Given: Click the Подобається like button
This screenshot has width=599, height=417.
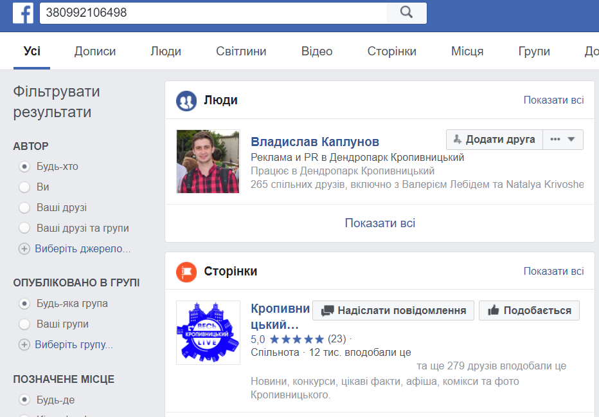Looking at the screenshot, I should pyautogui.click(x=529, y=310).
